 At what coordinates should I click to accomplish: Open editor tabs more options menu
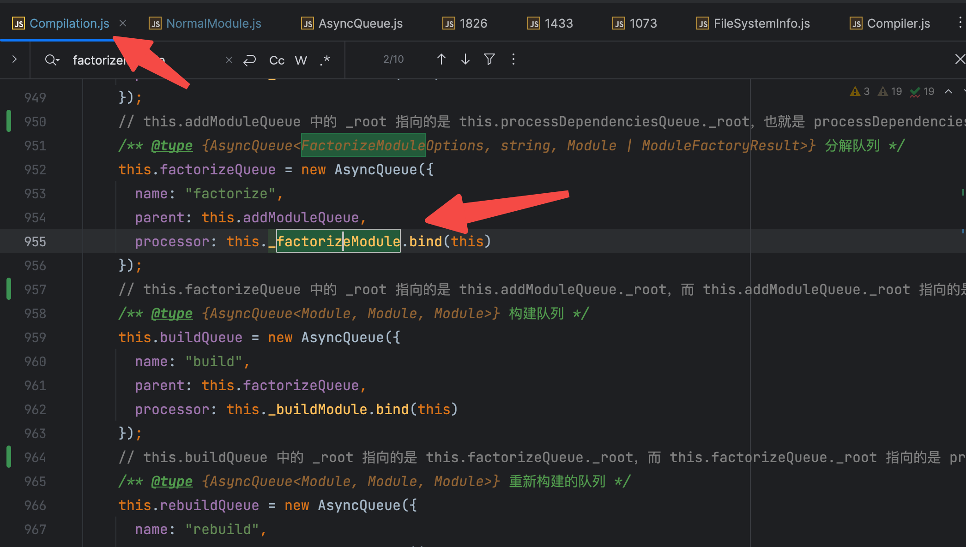(x=960, y=23)
